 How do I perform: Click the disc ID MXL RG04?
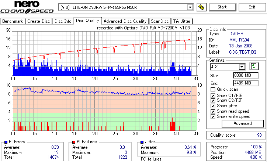coord(239,40)
